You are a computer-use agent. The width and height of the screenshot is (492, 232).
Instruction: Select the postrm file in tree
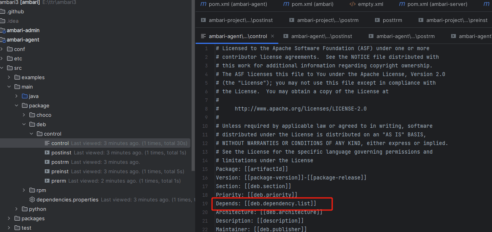95,162
